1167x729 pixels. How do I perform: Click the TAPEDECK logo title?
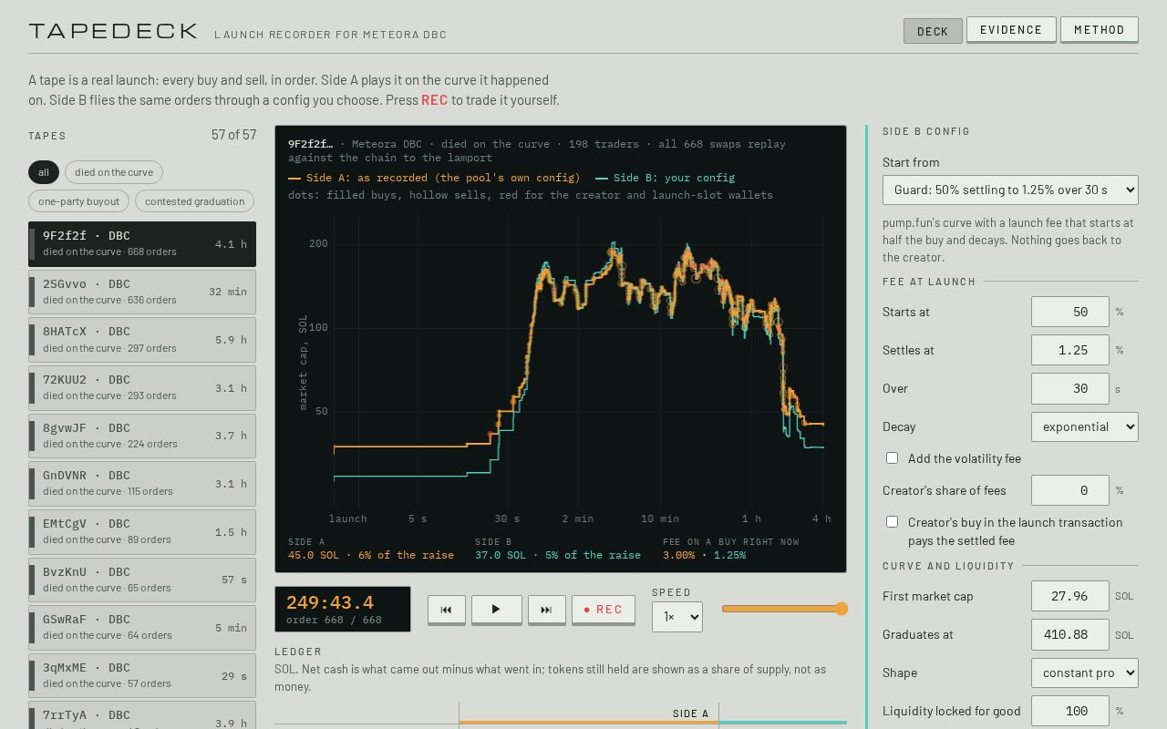[113, 31]
